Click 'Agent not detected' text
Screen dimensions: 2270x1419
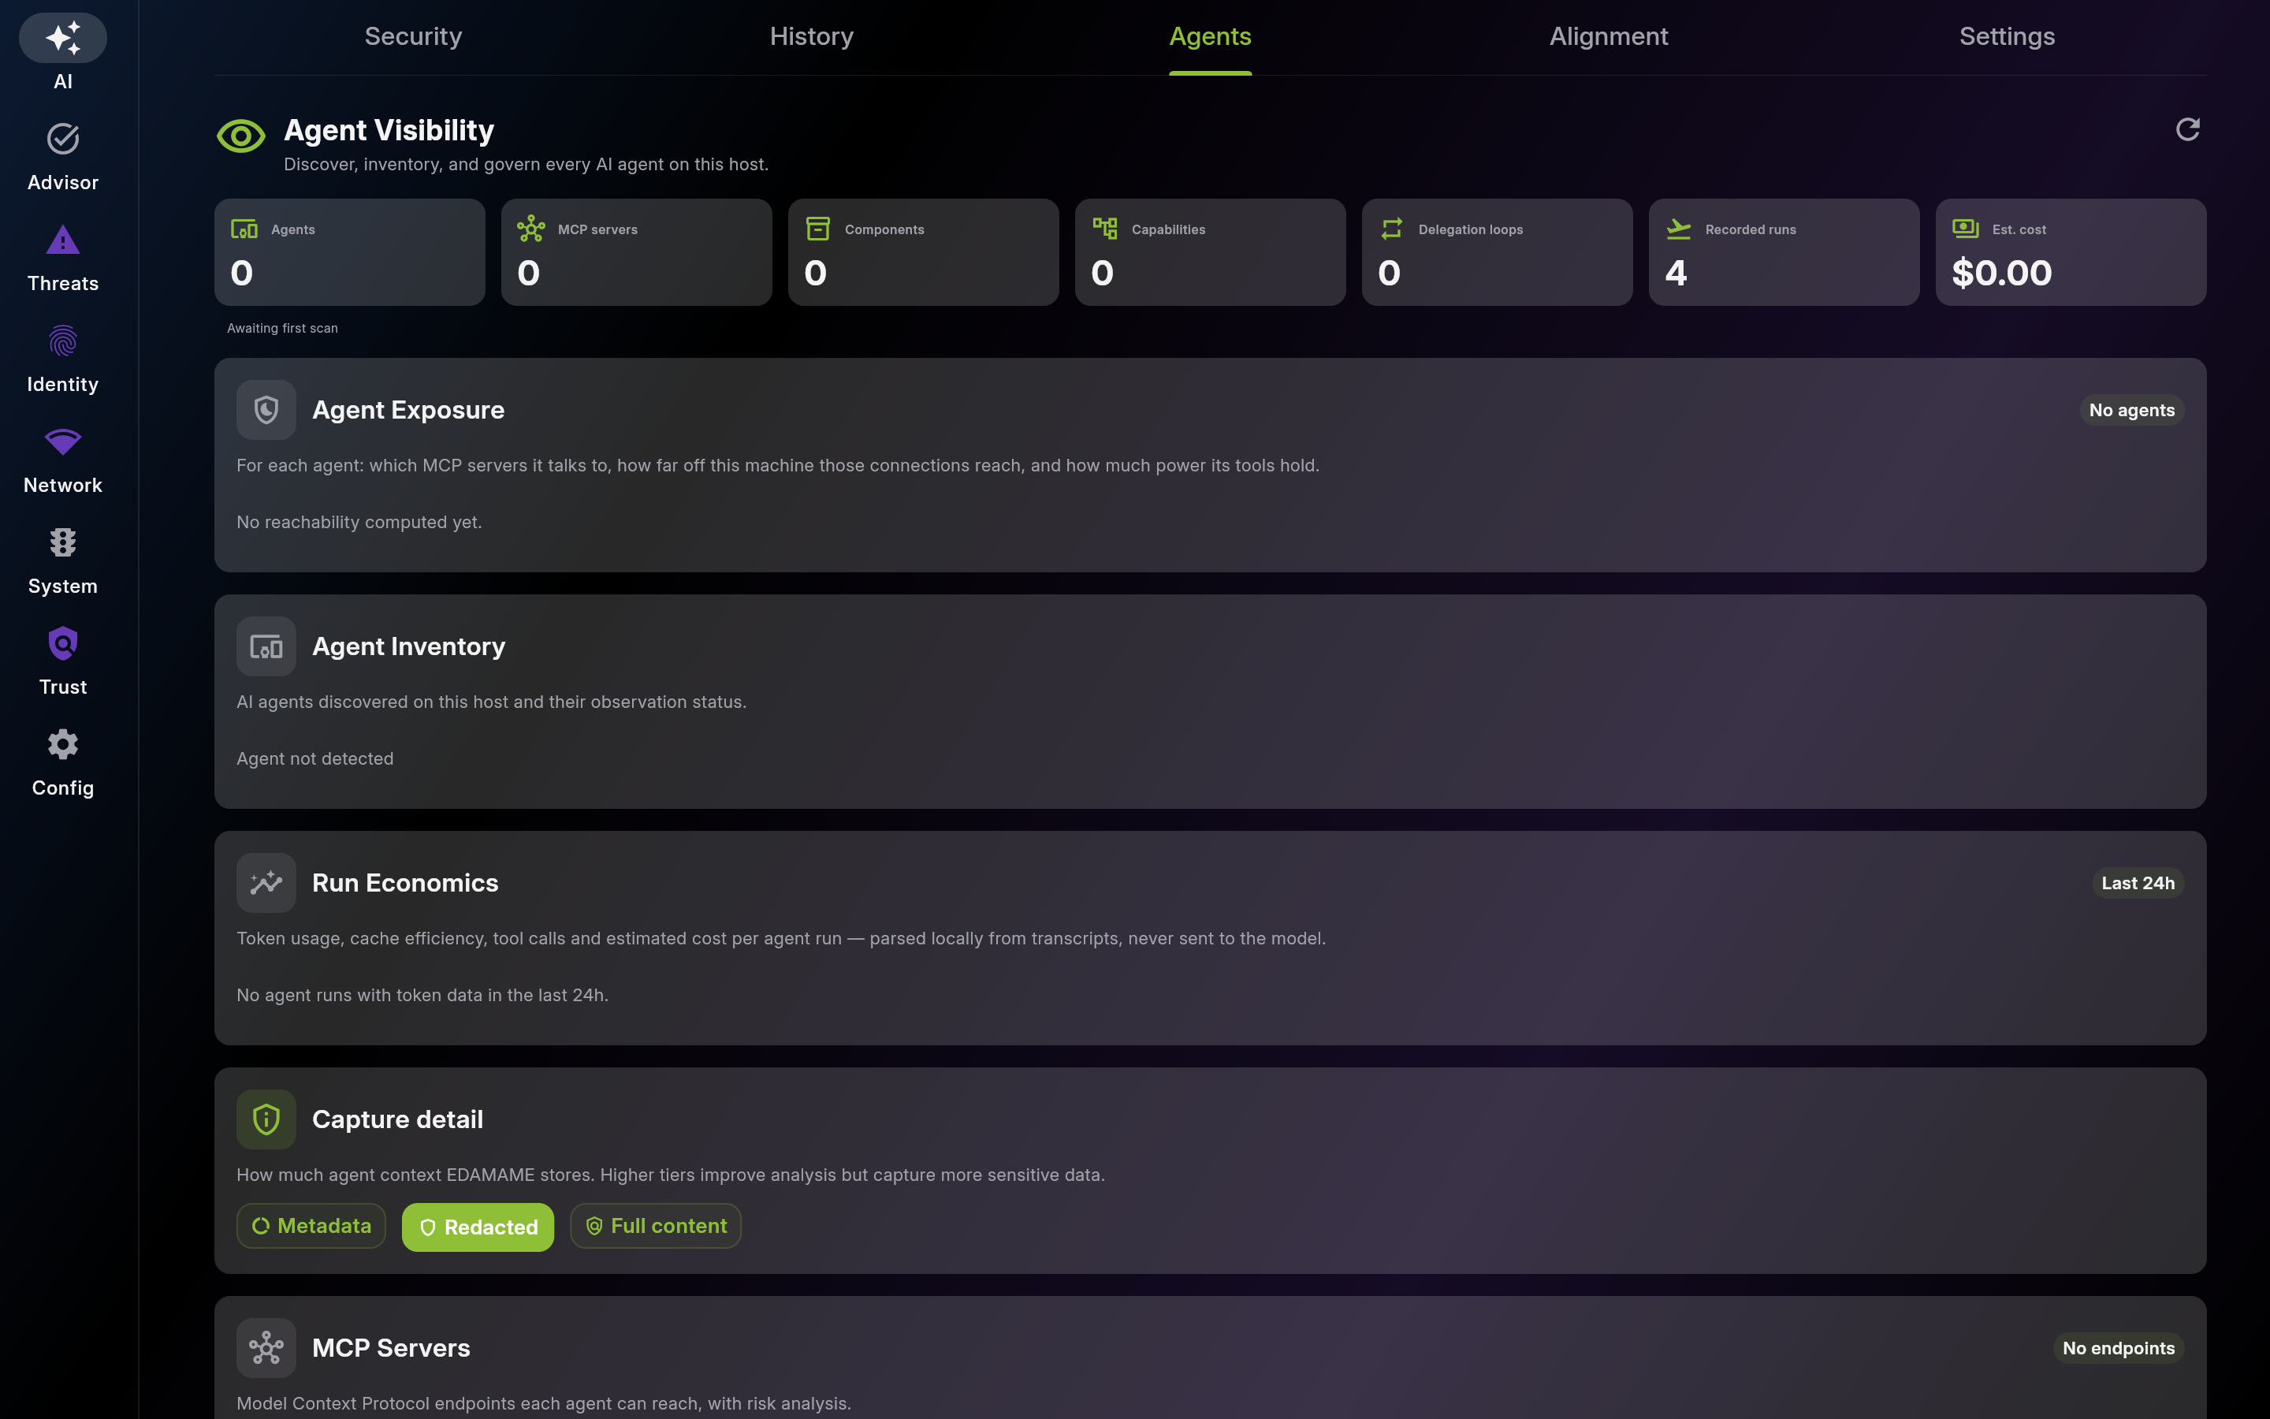click(315, 758)
